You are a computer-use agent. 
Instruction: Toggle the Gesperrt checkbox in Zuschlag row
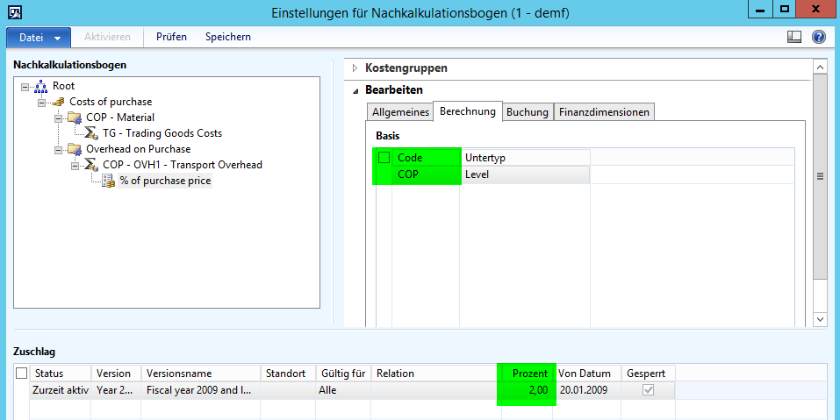[648, 390]
